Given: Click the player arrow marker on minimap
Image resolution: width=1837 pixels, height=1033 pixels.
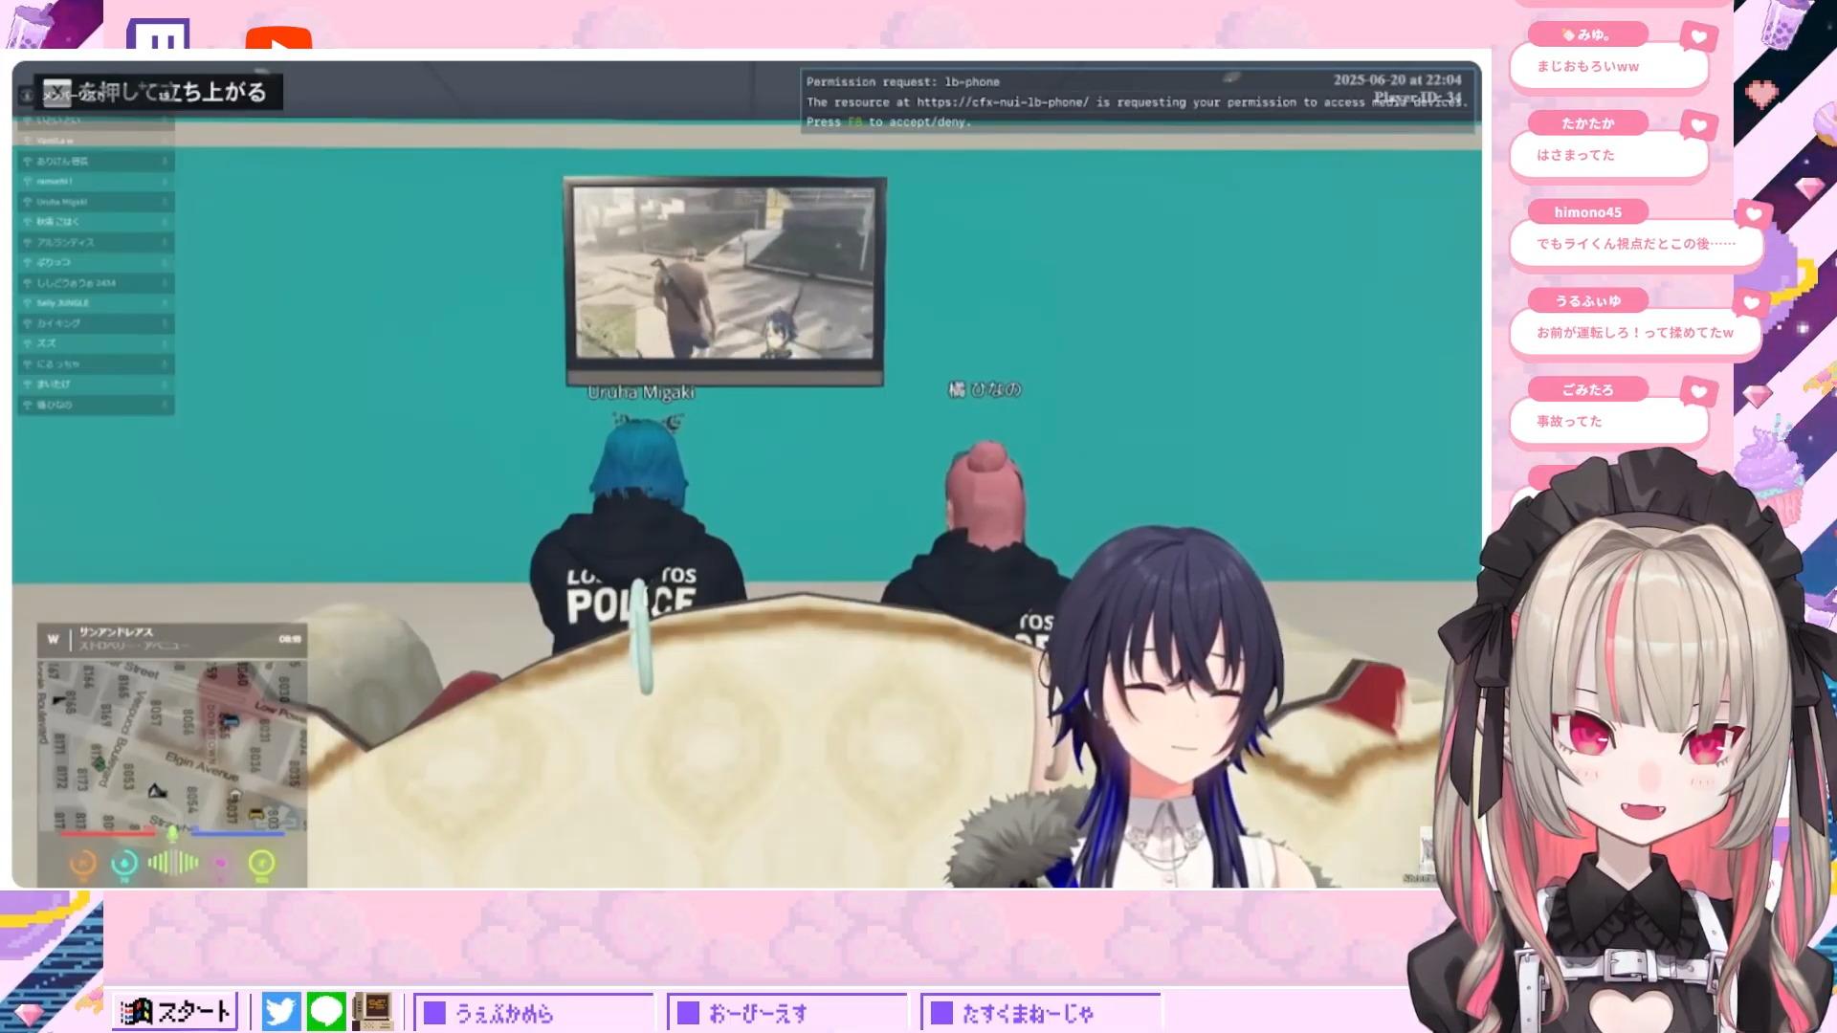Looking at the screenshot, I should 157,790.
